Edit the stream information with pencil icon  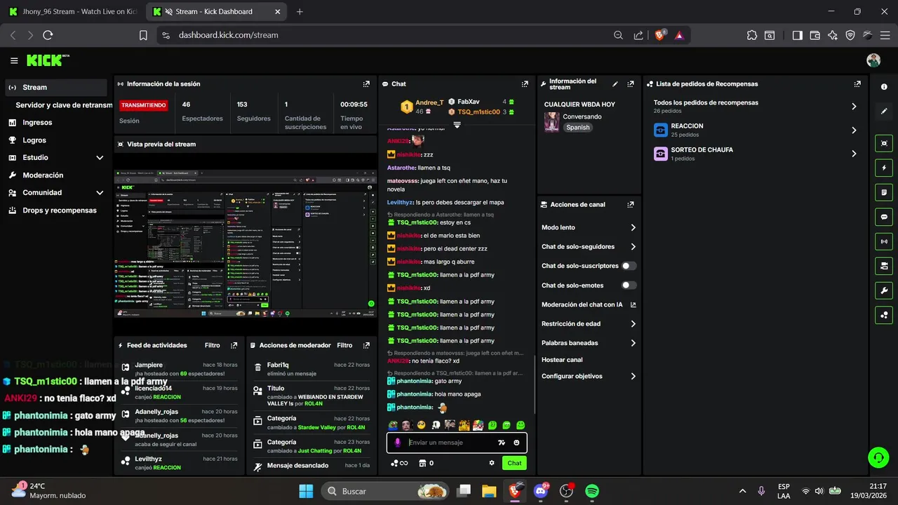click(615, 83)
